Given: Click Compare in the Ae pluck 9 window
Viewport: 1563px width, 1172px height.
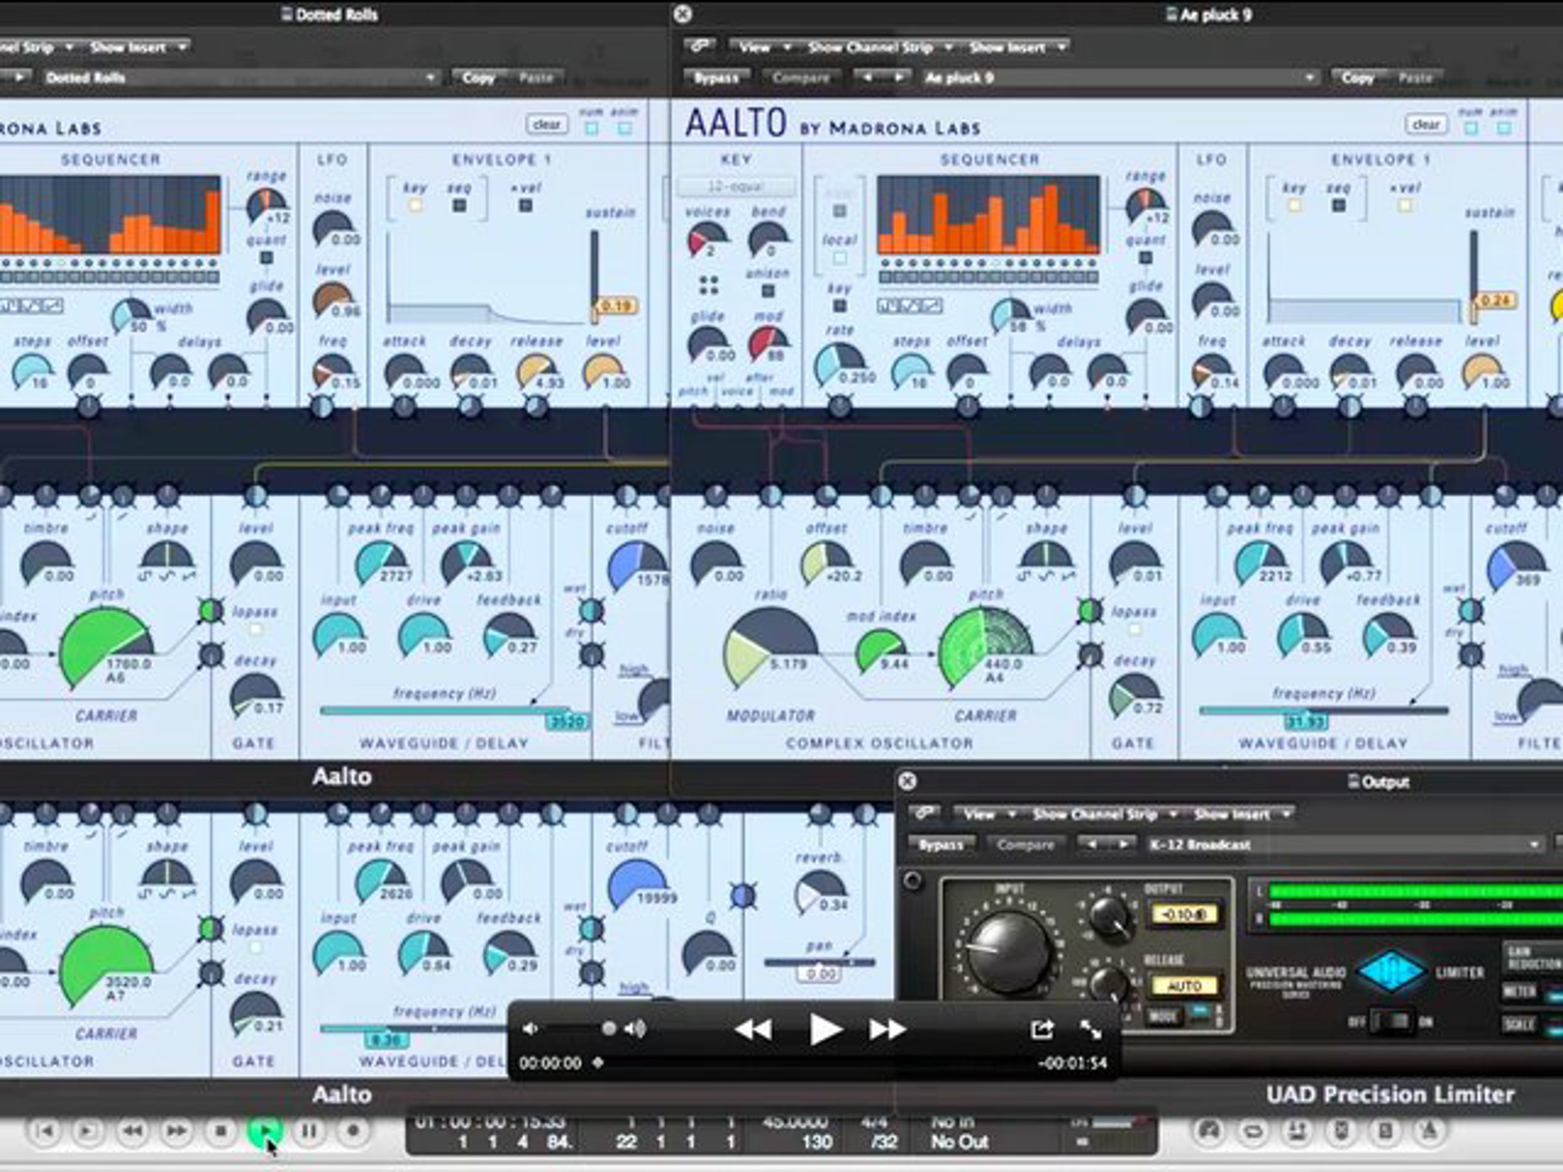Looking at the screenshot, I should point(800,77).
